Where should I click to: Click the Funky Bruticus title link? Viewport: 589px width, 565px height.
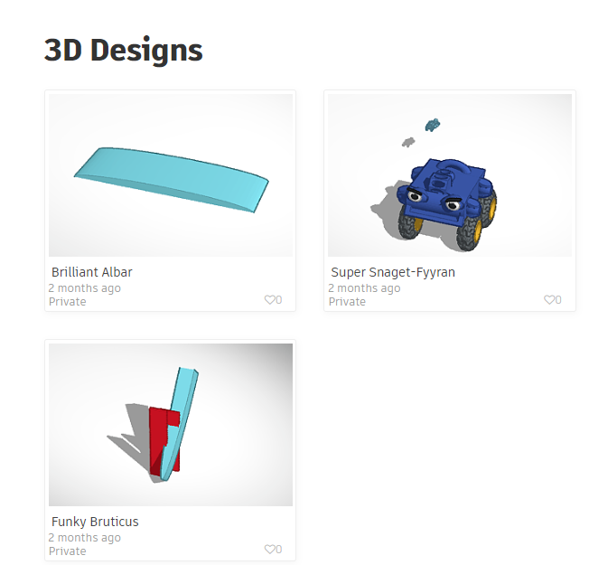point(95,522)
